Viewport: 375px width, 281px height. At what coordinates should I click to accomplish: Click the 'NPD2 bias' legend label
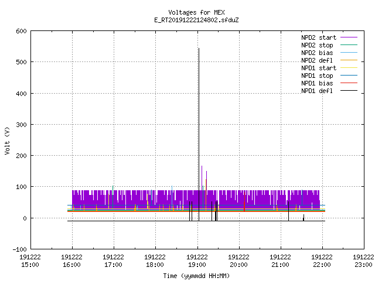(x=317, y=53)
